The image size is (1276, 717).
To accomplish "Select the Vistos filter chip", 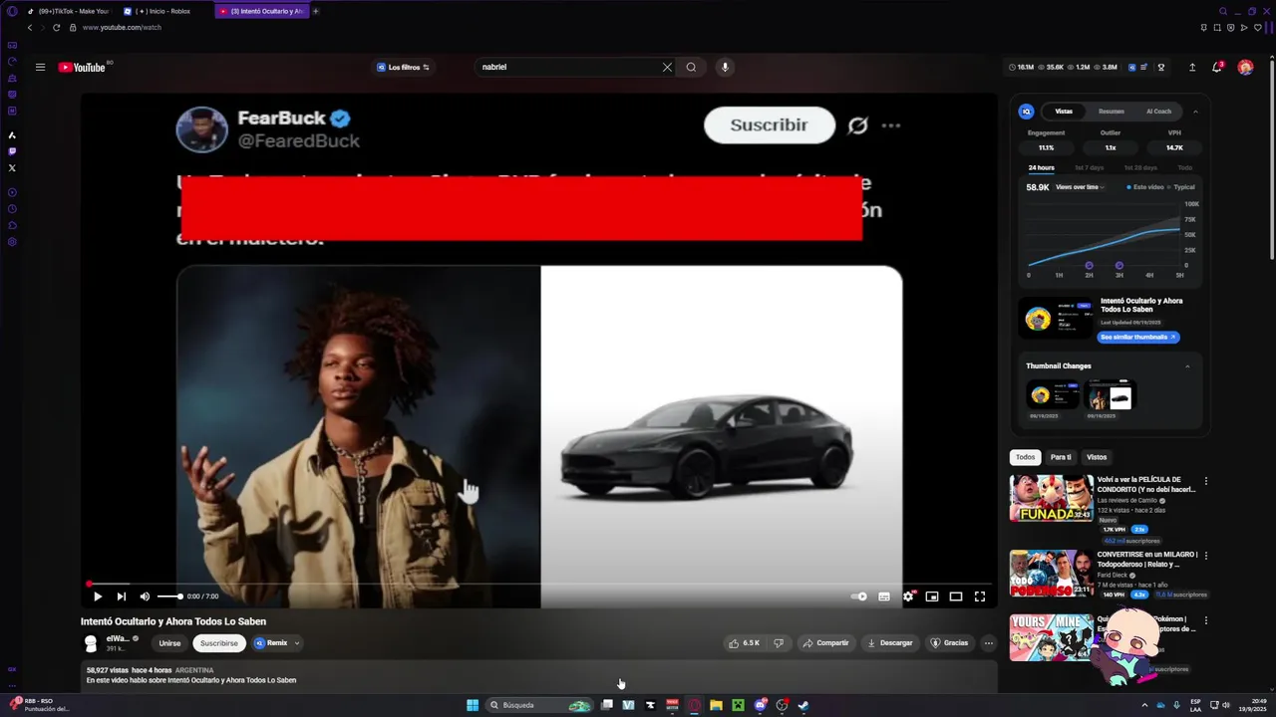I will point(1097,457).
